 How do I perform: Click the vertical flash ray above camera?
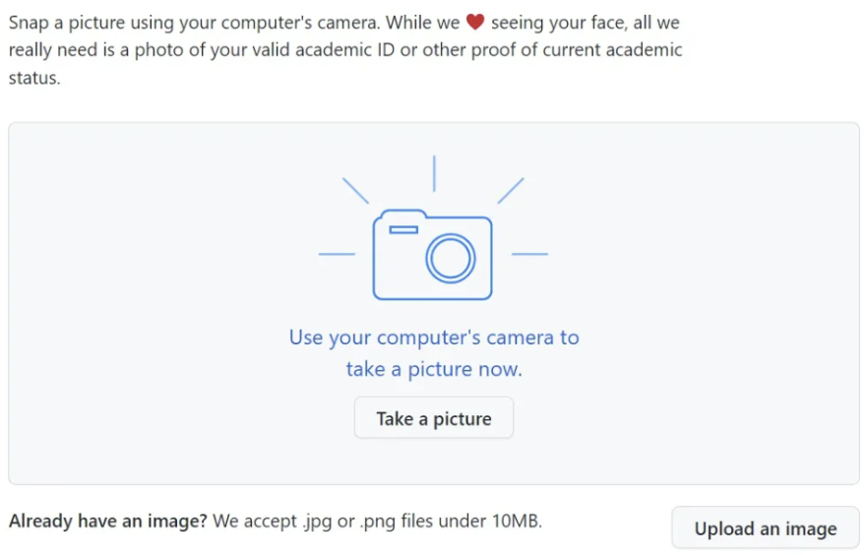[x=434, y=173]
